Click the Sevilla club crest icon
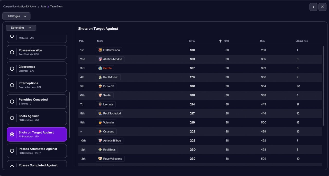The image size is (329, 176). click(100, 95)
